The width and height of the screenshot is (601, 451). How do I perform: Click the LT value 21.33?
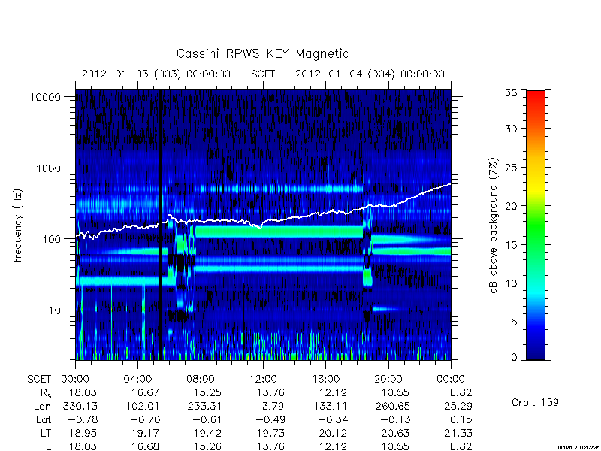(458, 434)
